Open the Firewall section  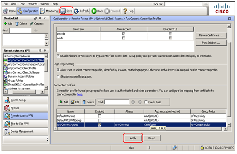(x=26, y=108)
